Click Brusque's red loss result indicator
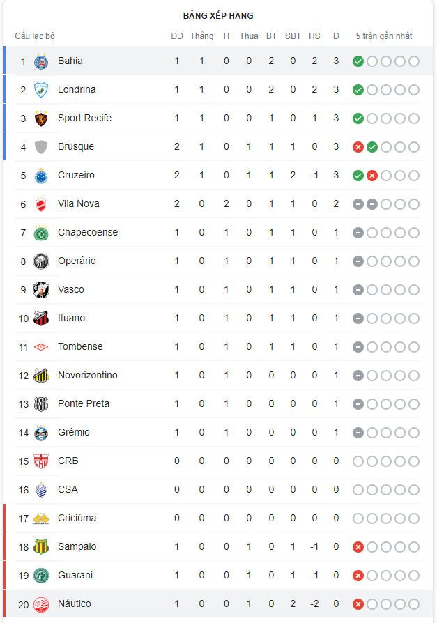Image resolution: width=437 pixels, height=623 pixels. tap(358, 147)
